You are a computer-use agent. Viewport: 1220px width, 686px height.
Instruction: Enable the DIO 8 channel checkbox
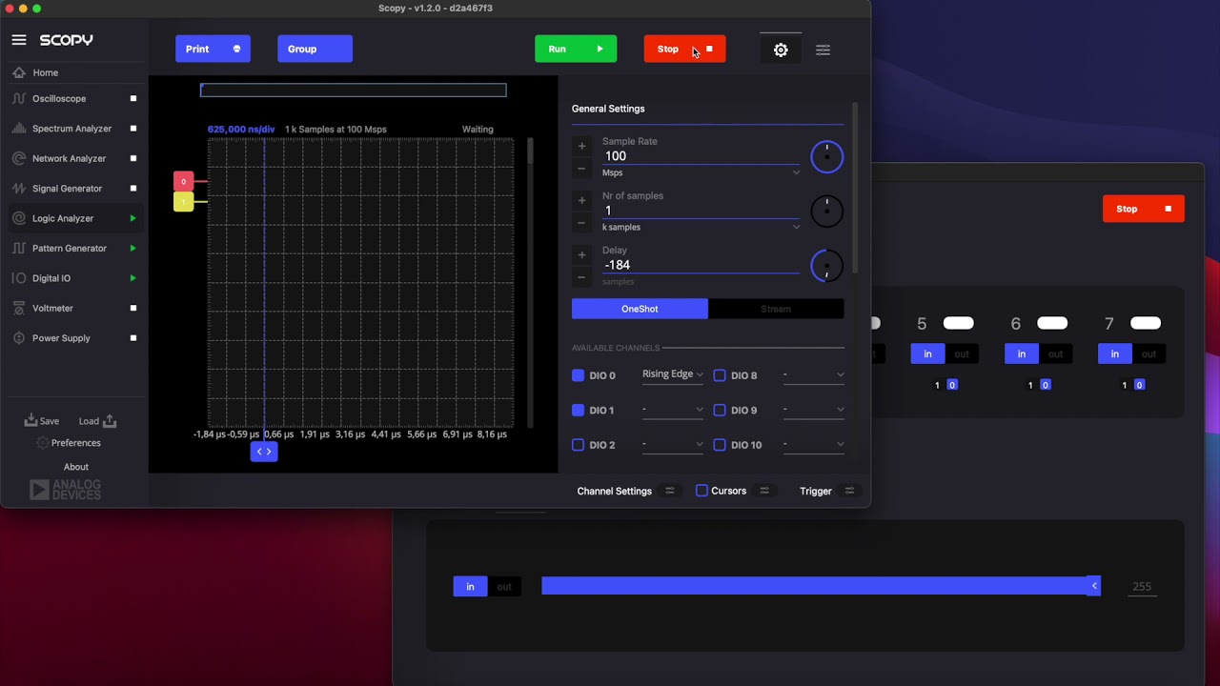(720, 375)
